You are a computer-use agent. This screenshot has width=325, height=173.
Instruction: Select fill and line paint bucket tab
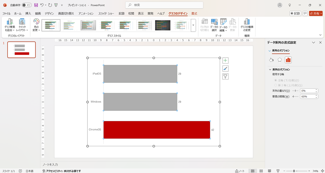point(271,60)
